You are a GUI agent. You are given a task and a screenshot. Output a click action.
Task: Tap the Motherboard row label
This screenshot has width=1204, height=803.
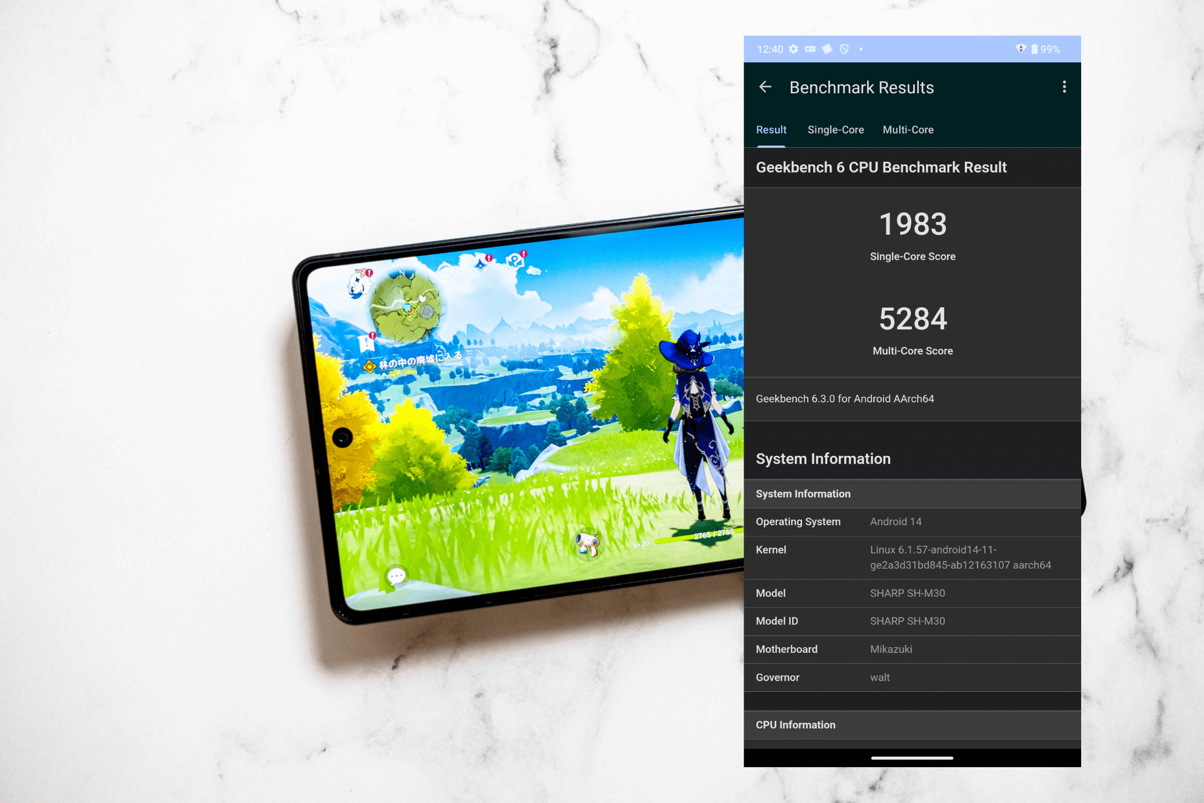(x=787, y=649)
